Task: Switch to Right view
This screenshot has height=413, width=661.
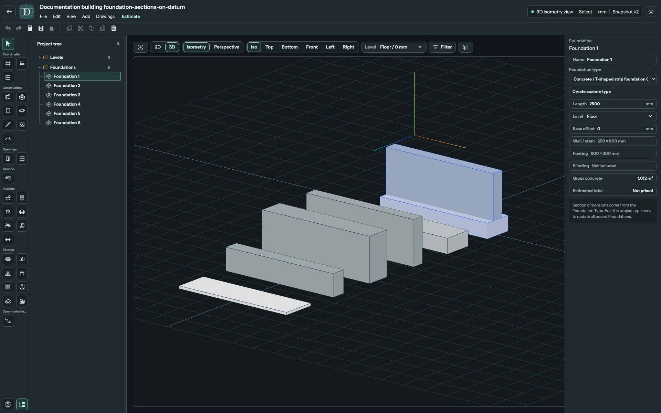Action: coord(348,47)
